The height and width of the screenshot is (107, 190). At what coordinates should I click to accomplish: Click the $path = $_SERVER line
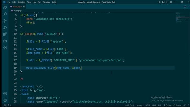pyautogui.click(x=75, y=60)
